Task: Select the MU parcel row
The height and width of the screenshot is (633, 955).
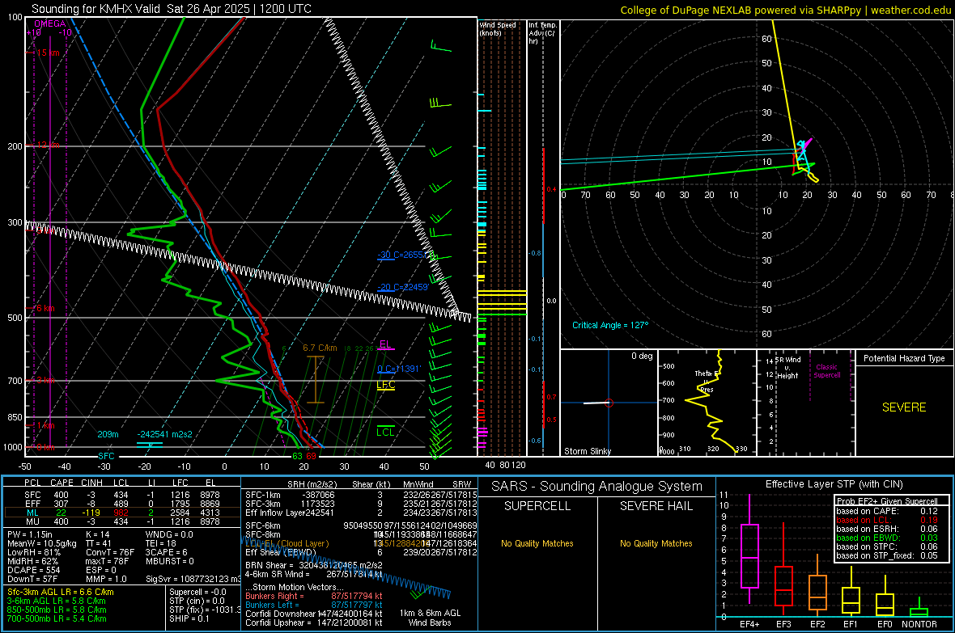Action: tap(122, 521)
